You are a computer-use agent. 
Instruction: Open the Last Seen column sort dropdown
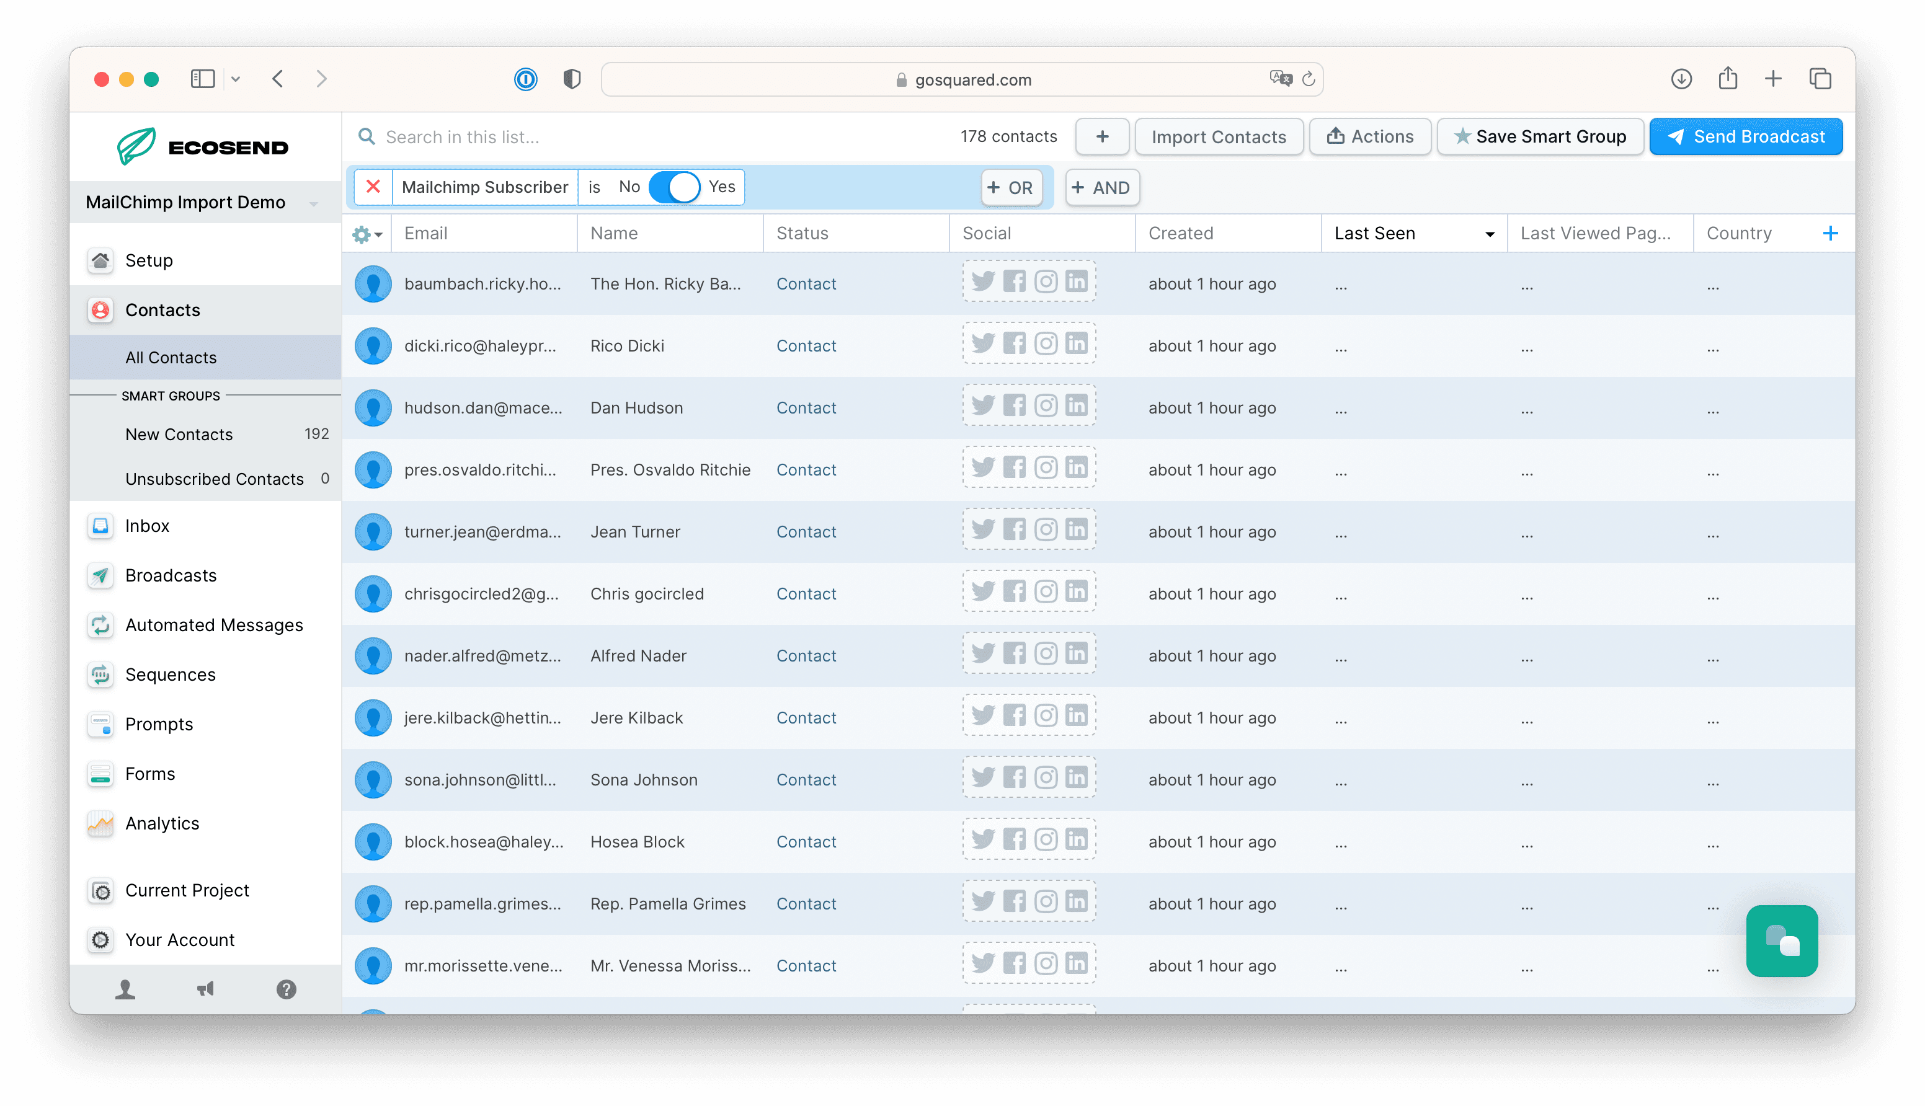pyautogui.click(x=1490, y=235)
